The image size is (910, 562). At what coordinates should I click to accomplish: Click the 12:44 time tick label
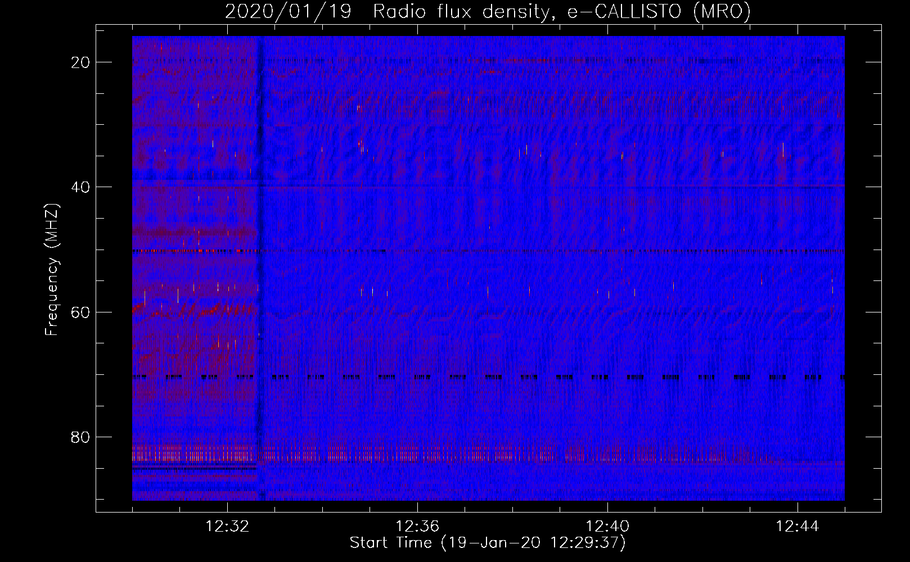point(798,527)
